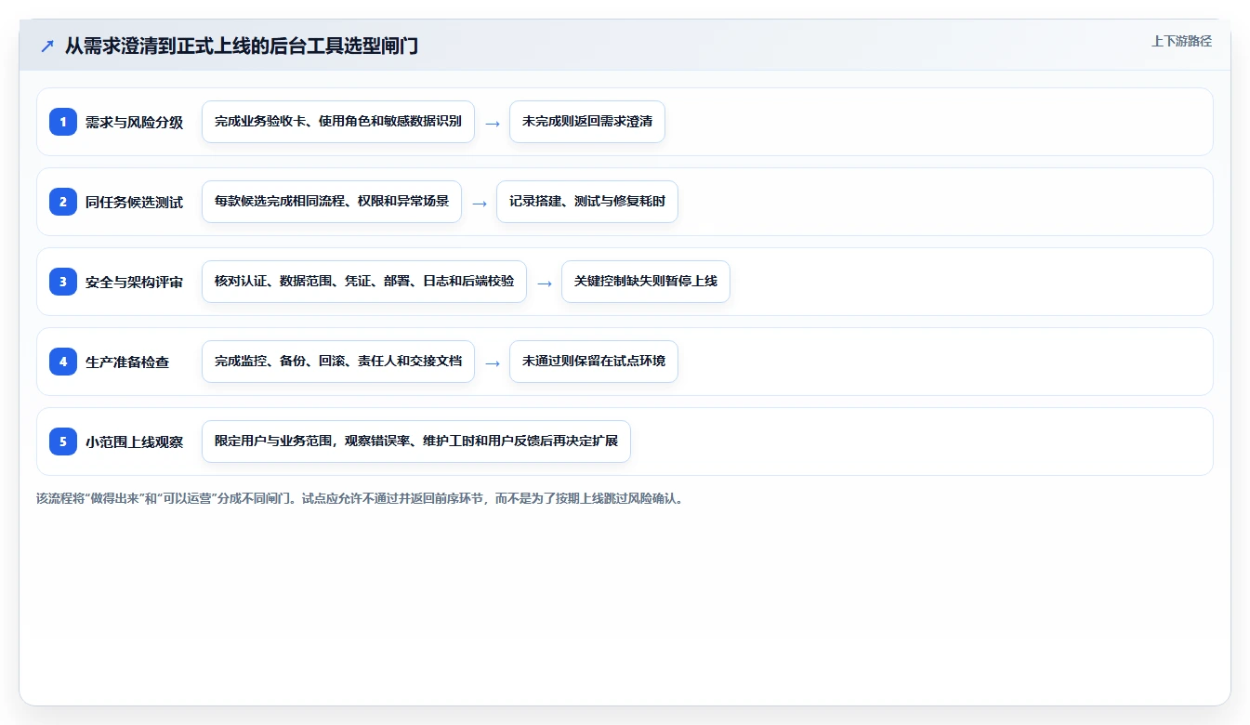The height and width of the screenshot is (725, 1250).
Task: Click step number 5 badge
Action: (63, 442)
